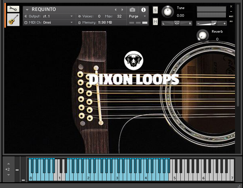Expand the Purge dropdown menu

(145, 16)
